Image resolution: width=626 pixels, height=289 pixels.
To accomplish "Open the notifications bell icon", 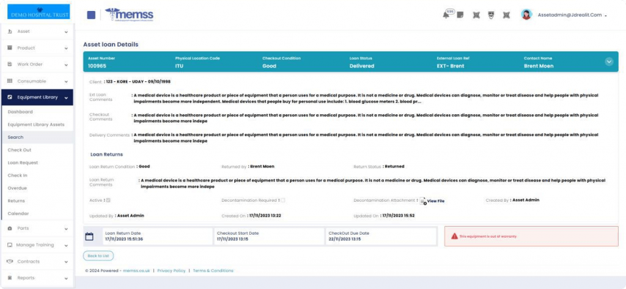I will click(x=446, y=15).
